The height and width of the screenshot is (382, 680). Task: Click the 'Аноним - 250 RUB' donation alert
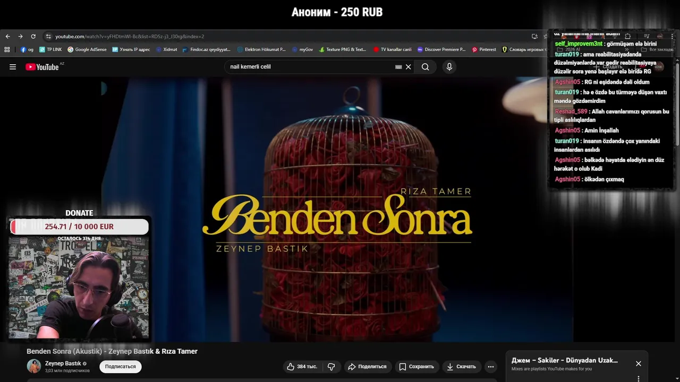(337, 12)
